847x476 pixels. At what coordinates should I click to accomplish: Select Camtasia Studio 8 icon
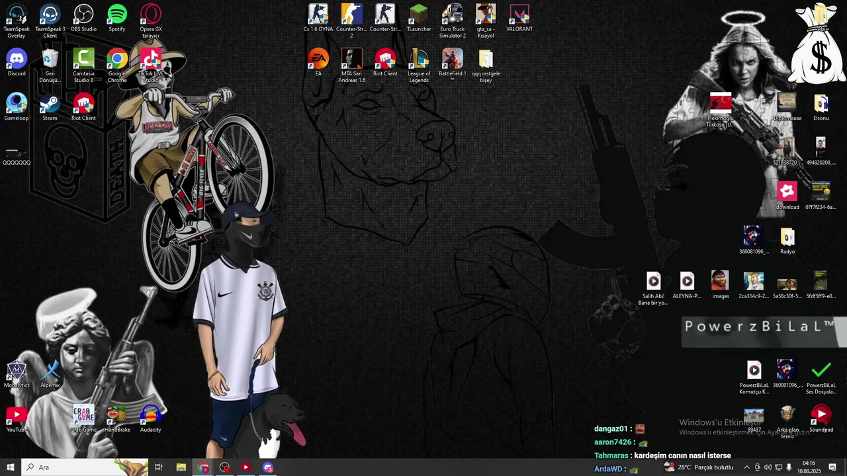coord(83,66)
